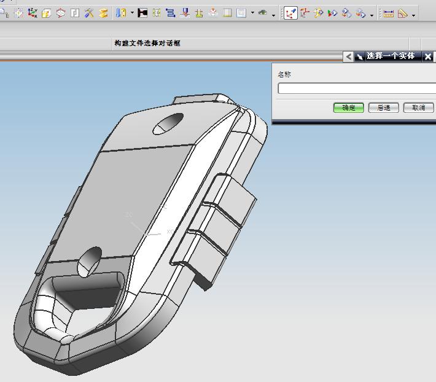
Task: Click the 取消 button
Action: tap(418, 107)
